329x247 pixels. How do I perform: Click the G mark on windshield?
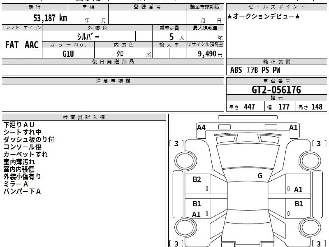point(260,176)
